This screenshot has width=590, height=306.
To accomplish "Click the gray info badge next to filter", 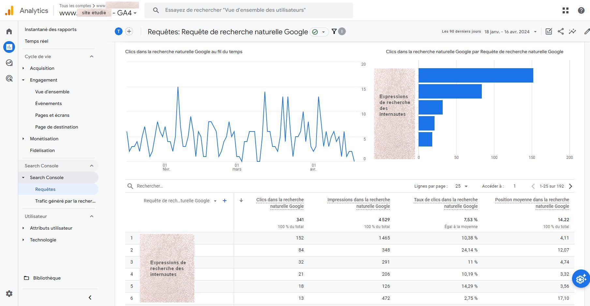I will [x=342, y=31].
